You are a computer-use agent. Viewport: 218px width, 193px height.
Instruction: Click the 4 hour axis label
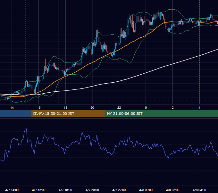[x=199, y=108]
